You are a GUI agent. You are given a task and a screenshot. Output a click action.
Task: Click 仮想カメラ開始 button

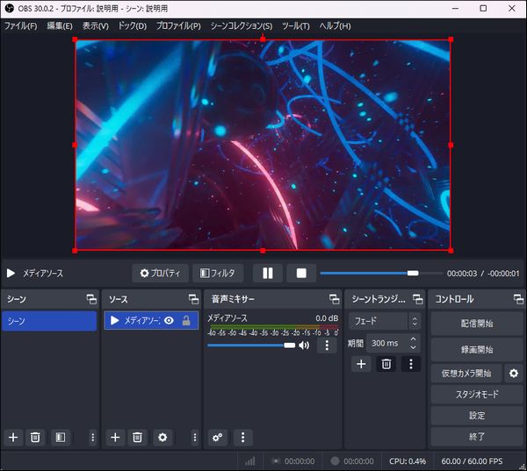point(466,374)
